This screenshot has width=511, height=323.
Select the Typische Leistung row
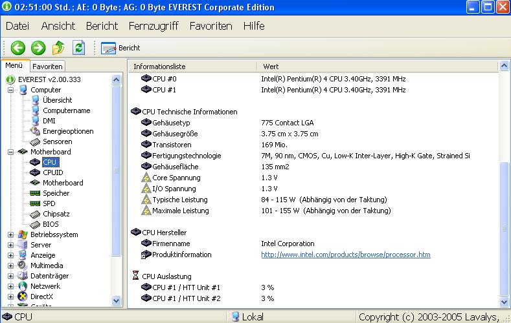click(x=264, y=200)
